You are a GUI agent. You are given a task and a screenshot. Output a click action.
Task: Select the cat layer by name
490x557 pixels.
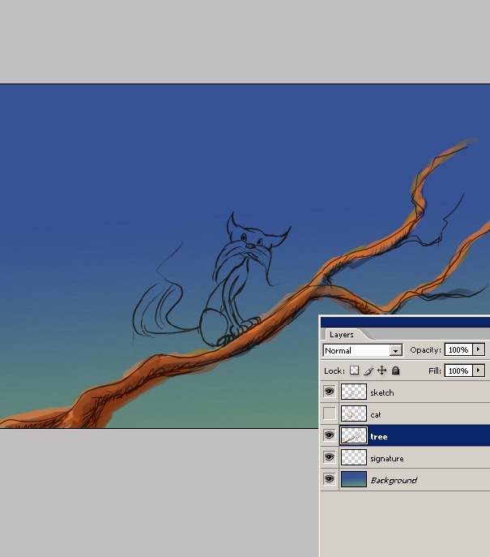coord(376,414)
